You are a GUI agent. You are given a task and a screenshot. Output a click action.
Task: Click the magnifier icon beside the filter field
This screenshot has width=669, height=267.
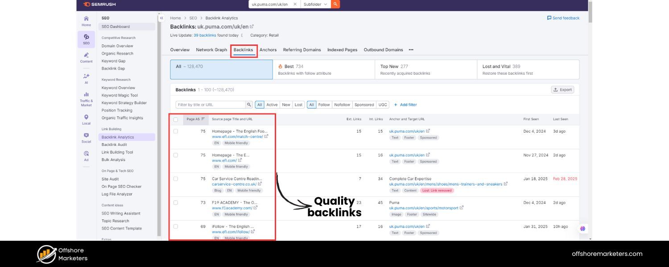249,105
